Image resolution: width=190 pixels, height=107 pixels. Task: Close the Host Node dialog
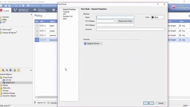click(x=164, y=4)
